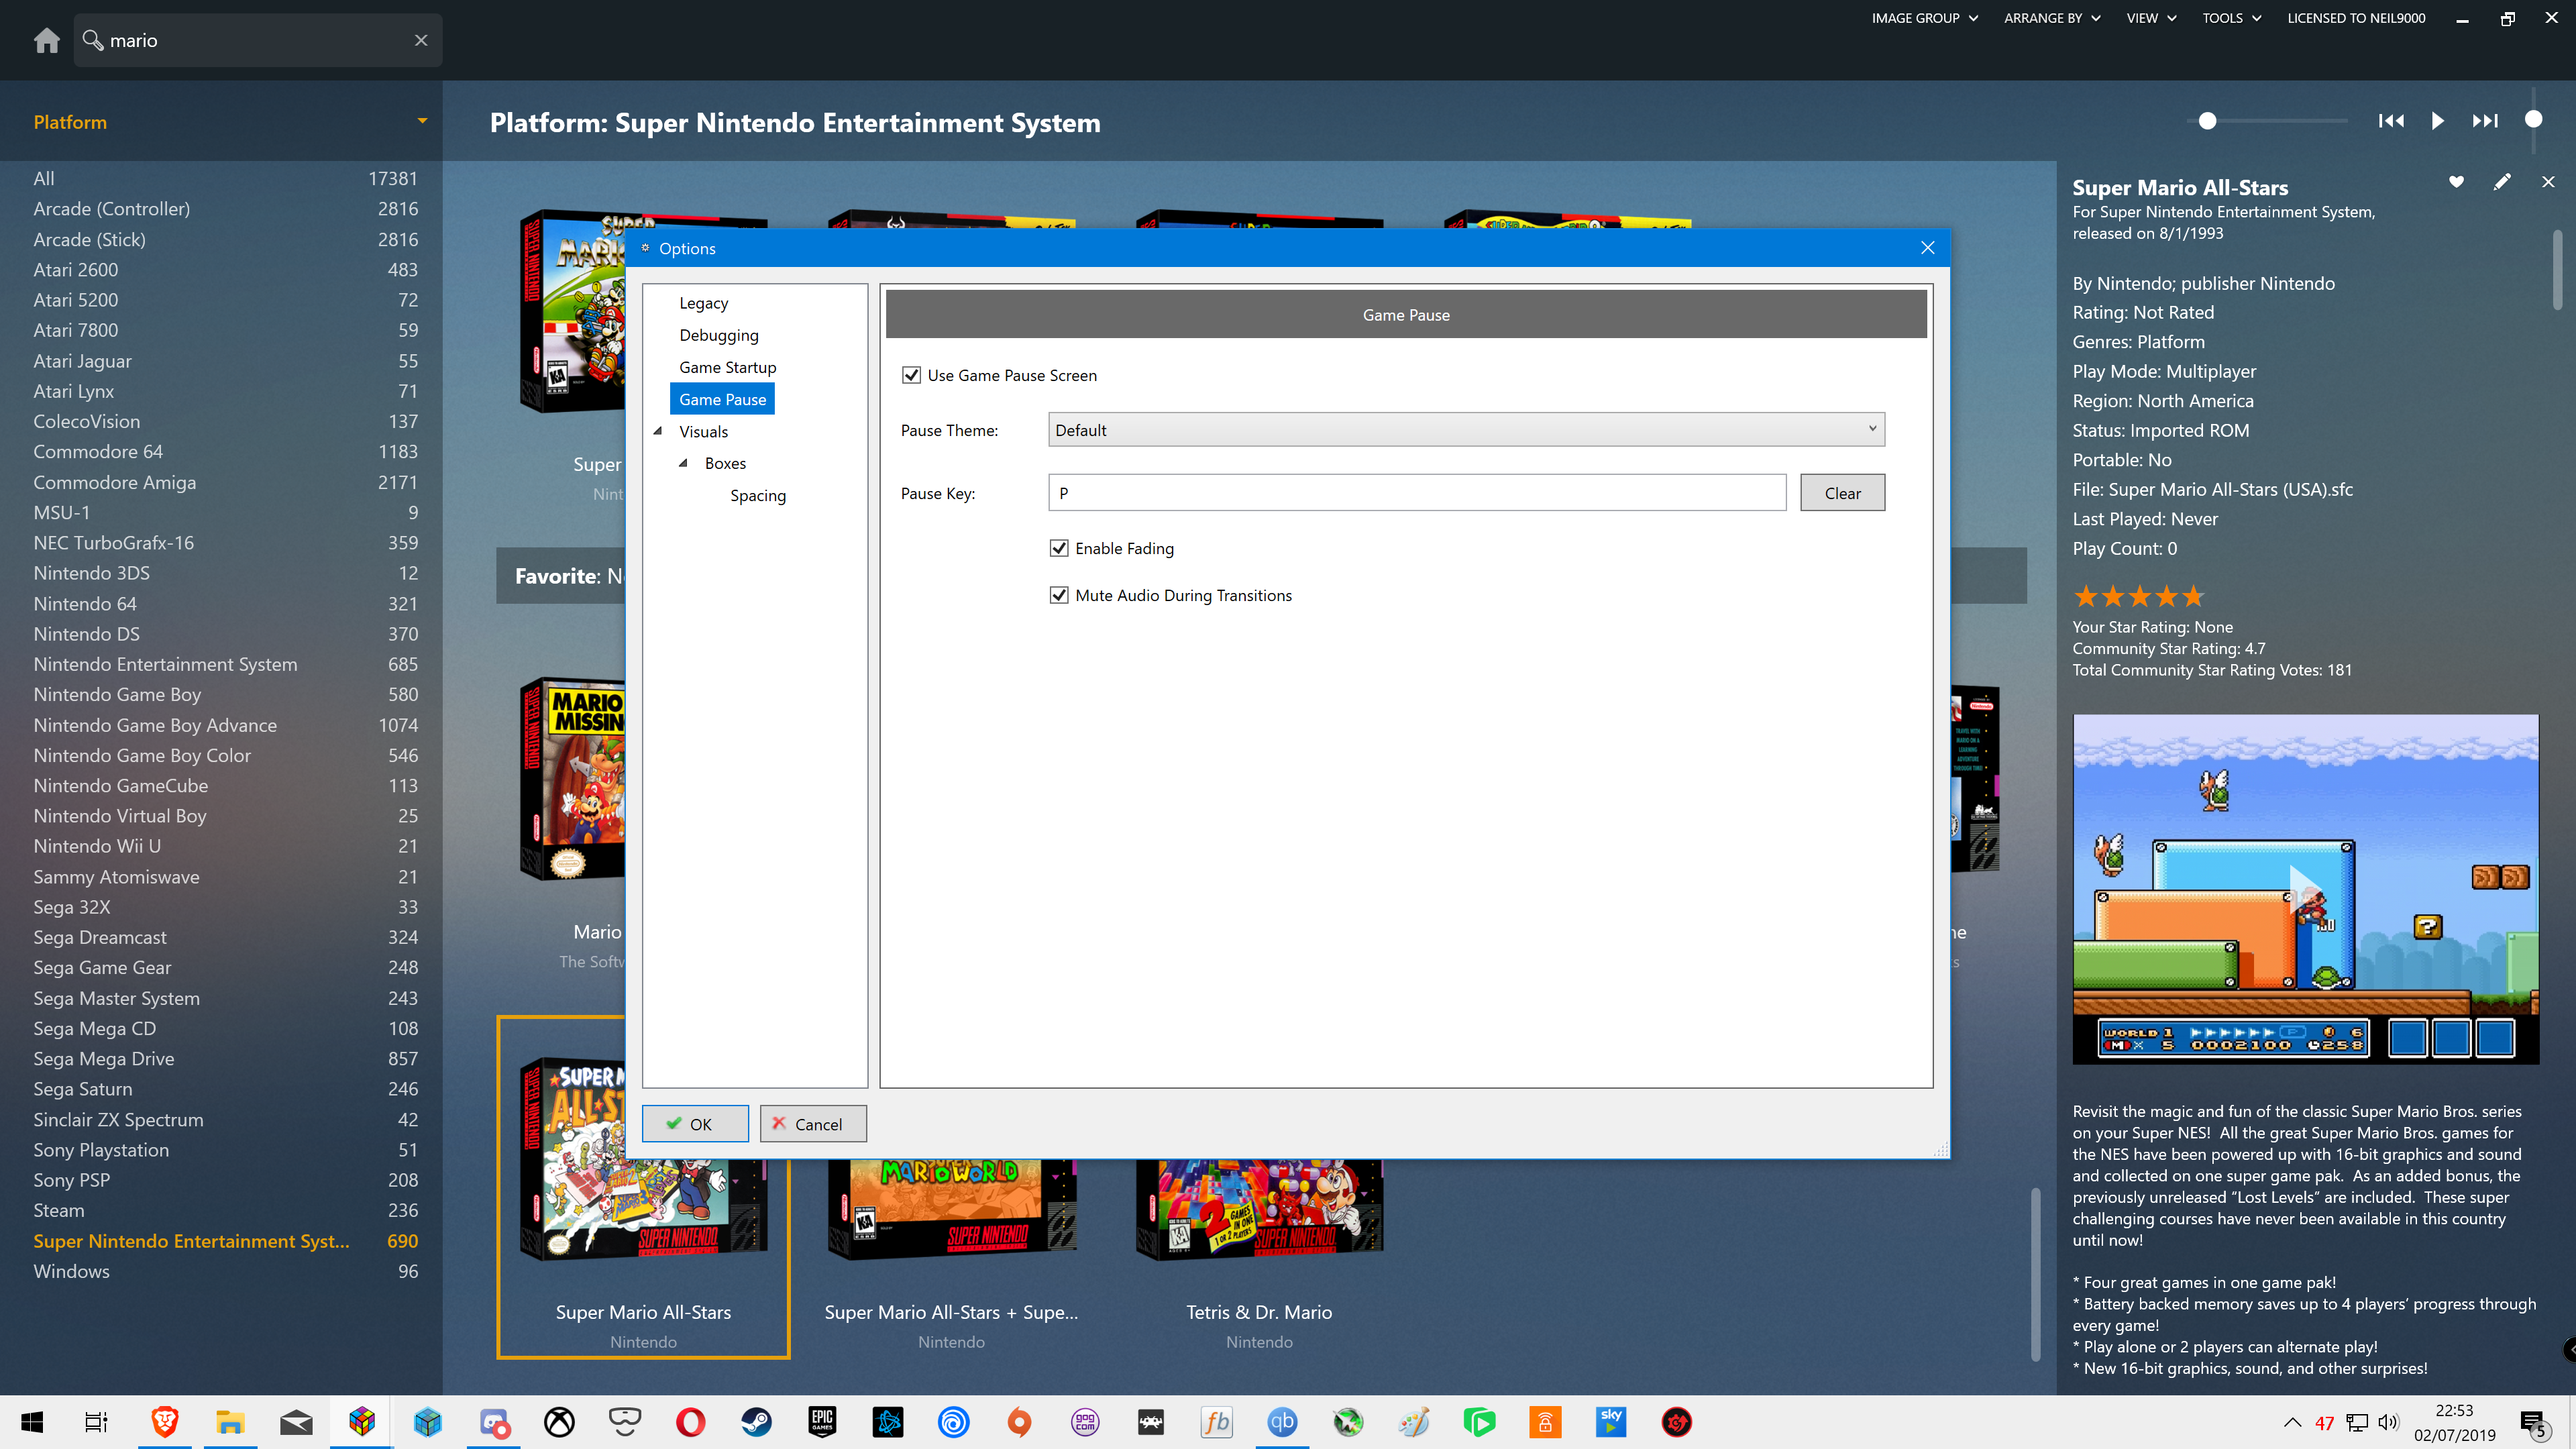Clear the 'mario' search text
The height and width of the screenshot is (1449, 2576).
[x=421, y=40]
